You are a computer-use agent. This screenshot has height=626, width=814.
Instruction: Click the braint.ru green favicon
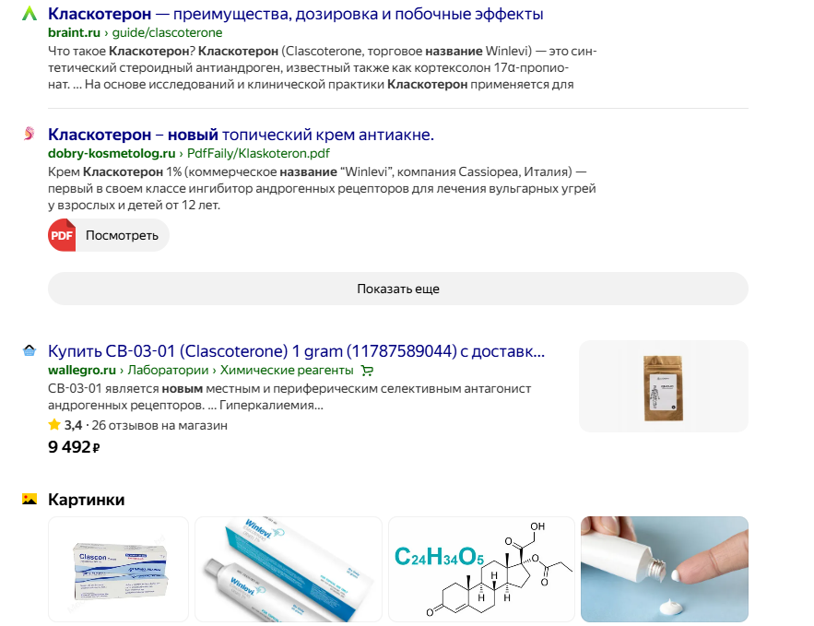(29, 14)
